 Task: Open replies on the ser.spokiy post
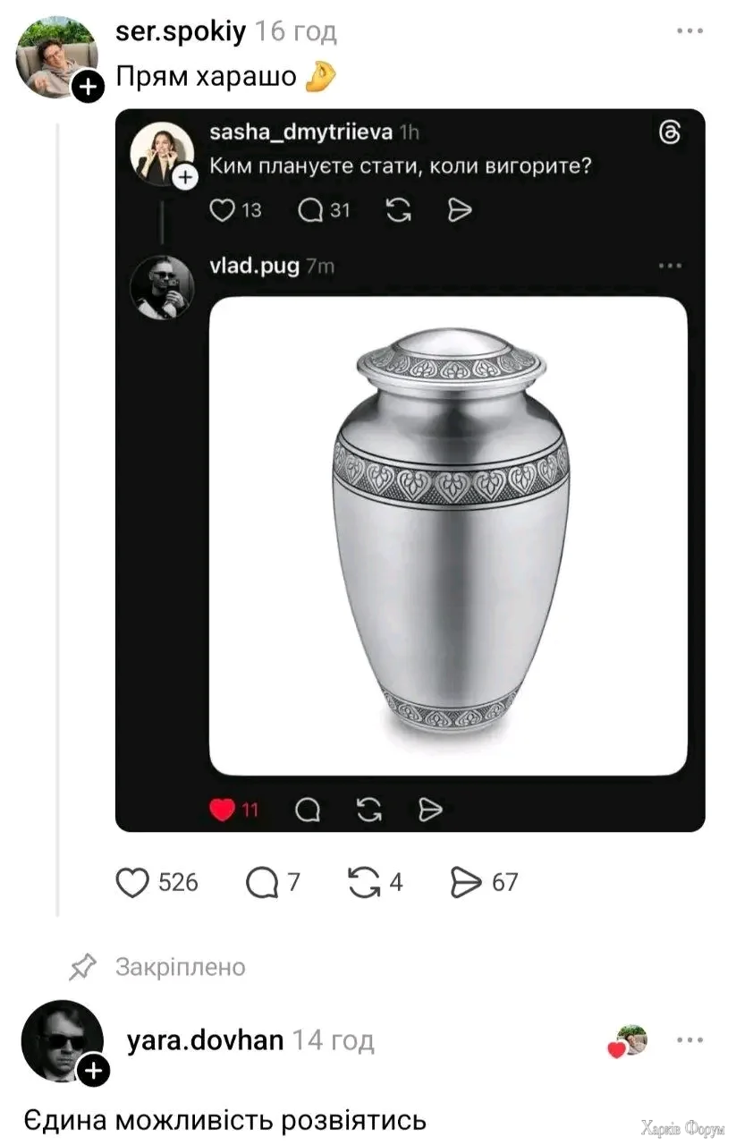click(x=262, y=883)
